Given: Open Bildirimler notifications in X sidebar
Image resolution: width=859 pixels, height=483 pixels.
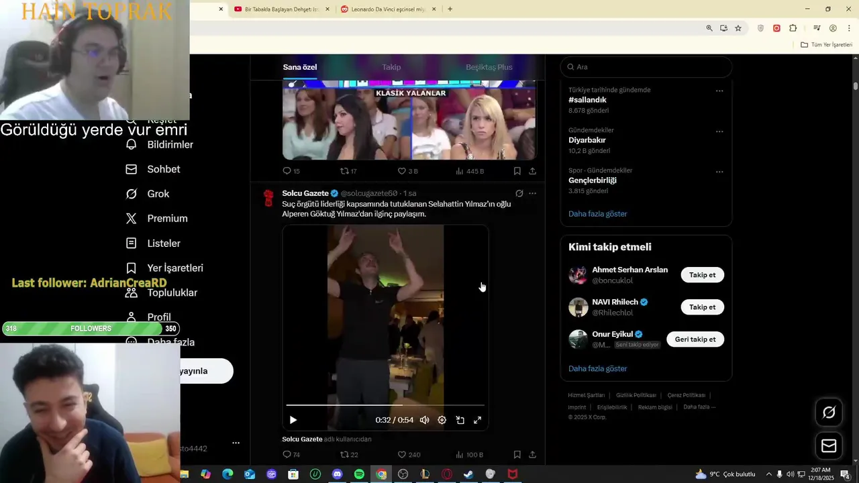Looking at the screenshot, I should click(x=160, y=145).
